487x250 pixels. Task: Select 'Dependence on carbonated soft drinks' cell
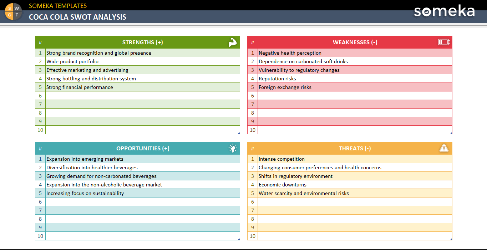coord(355,61)
